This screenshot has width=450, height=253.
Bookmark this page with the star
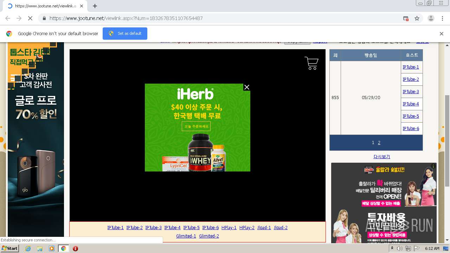(x=417, y=18)
